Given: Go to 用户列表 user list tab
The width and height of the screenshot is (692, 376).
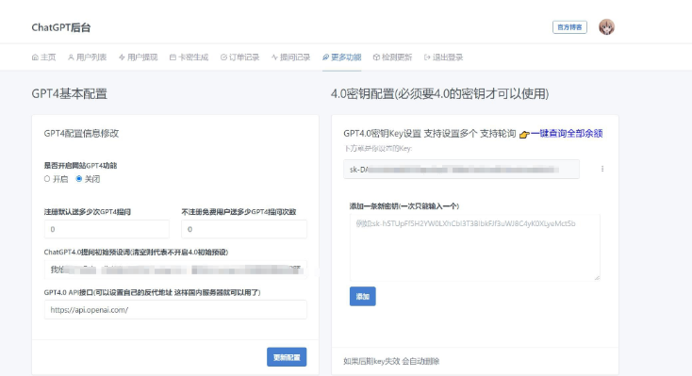Looking at the screenshot, I should (87, 57).
